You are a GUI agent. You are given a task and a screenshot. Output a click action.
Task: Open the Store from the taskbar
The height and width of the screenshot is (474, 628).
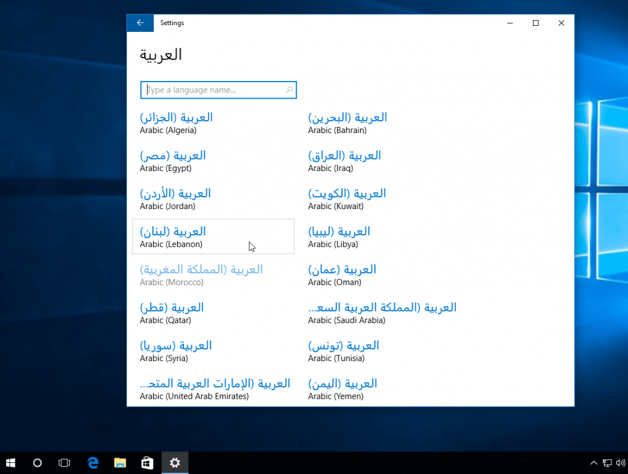tap(147, 463)
